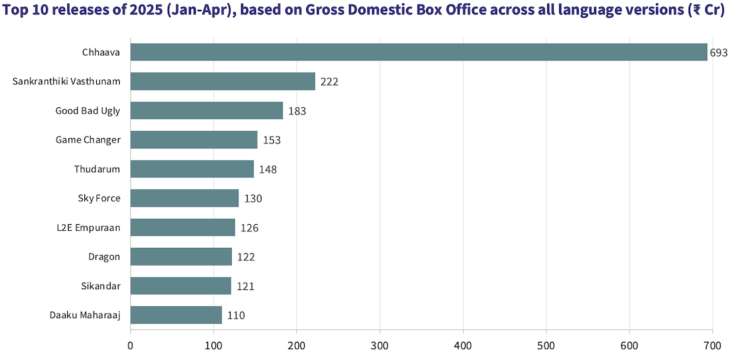Viewport: 731px width, 353px height.
Task: Click the 600 axis tick label
Action: [630, 345]
